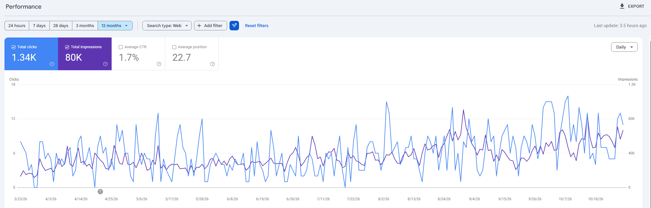This screenshot has height=208, width=651.
Task: Click the Impressions axis label
Action: pyautogui.click(x=628, y=79)
